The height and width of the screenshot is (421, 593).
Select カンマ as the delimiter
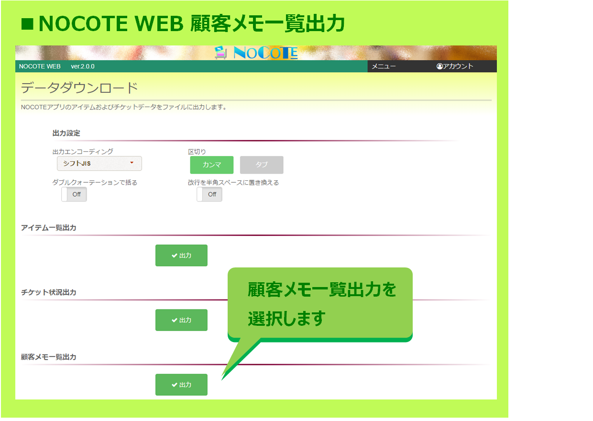pyautogui.click(x=211, y=165)
